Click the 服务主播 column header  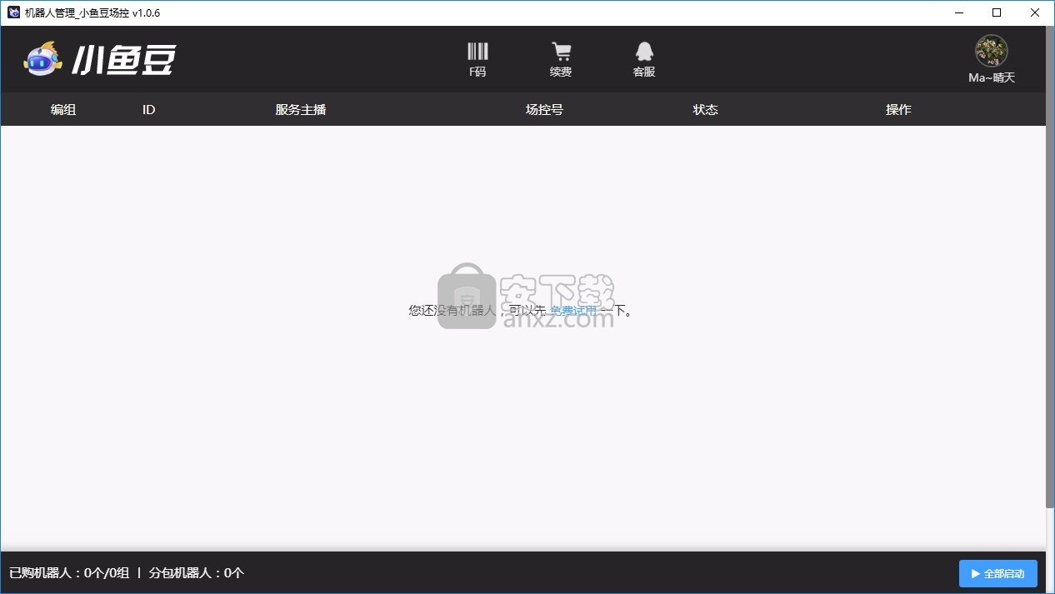click(300, 109)
